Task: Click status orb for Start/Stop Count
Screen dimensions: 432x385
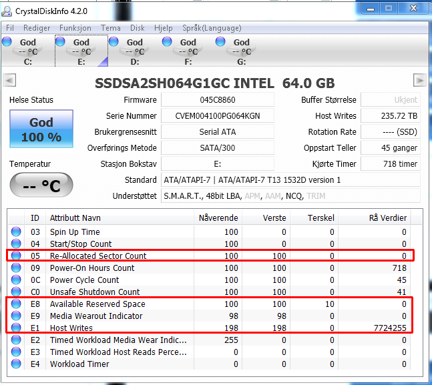Action: pyautogui.click(x=16, y=244)
